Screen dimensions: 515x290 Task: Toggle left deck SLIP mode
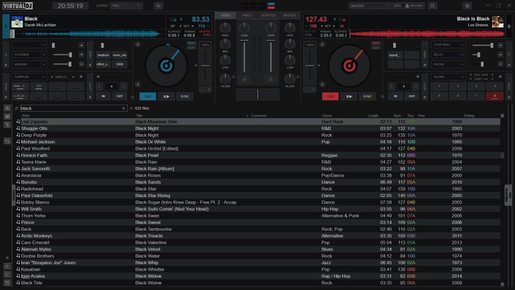tap(191, 48)
